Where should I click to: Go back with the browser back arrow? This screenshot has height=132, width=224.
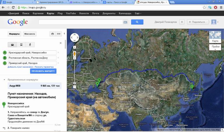tap(3, 7)
